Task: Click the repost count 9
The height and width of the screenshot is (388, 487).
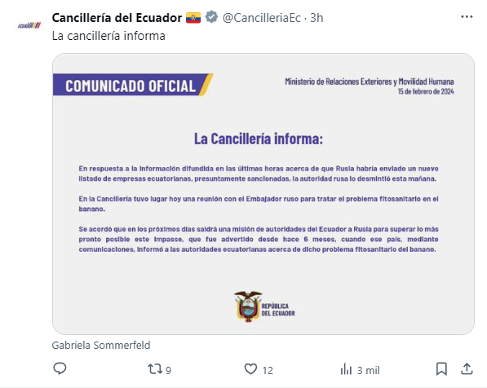Action: coord(168,370)
